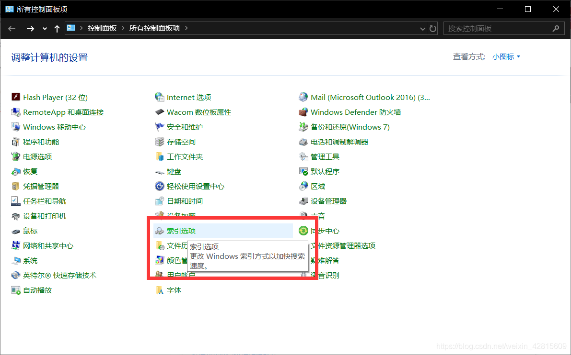
Task: Open the 自动播放 link
Action: point(37,290)
